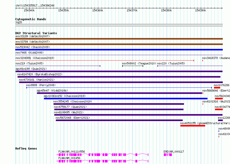This screenshot has width=230, height=164.
Task: Select the esv33784 (deSmith2007) brown bar
Action: tap(119, 44)
